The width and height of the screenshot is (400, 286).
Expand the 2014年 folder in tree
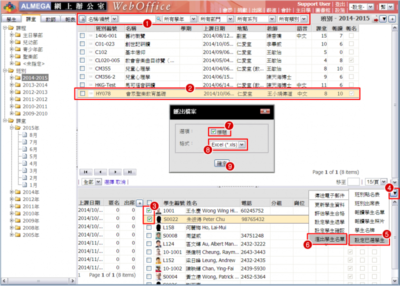12,192
